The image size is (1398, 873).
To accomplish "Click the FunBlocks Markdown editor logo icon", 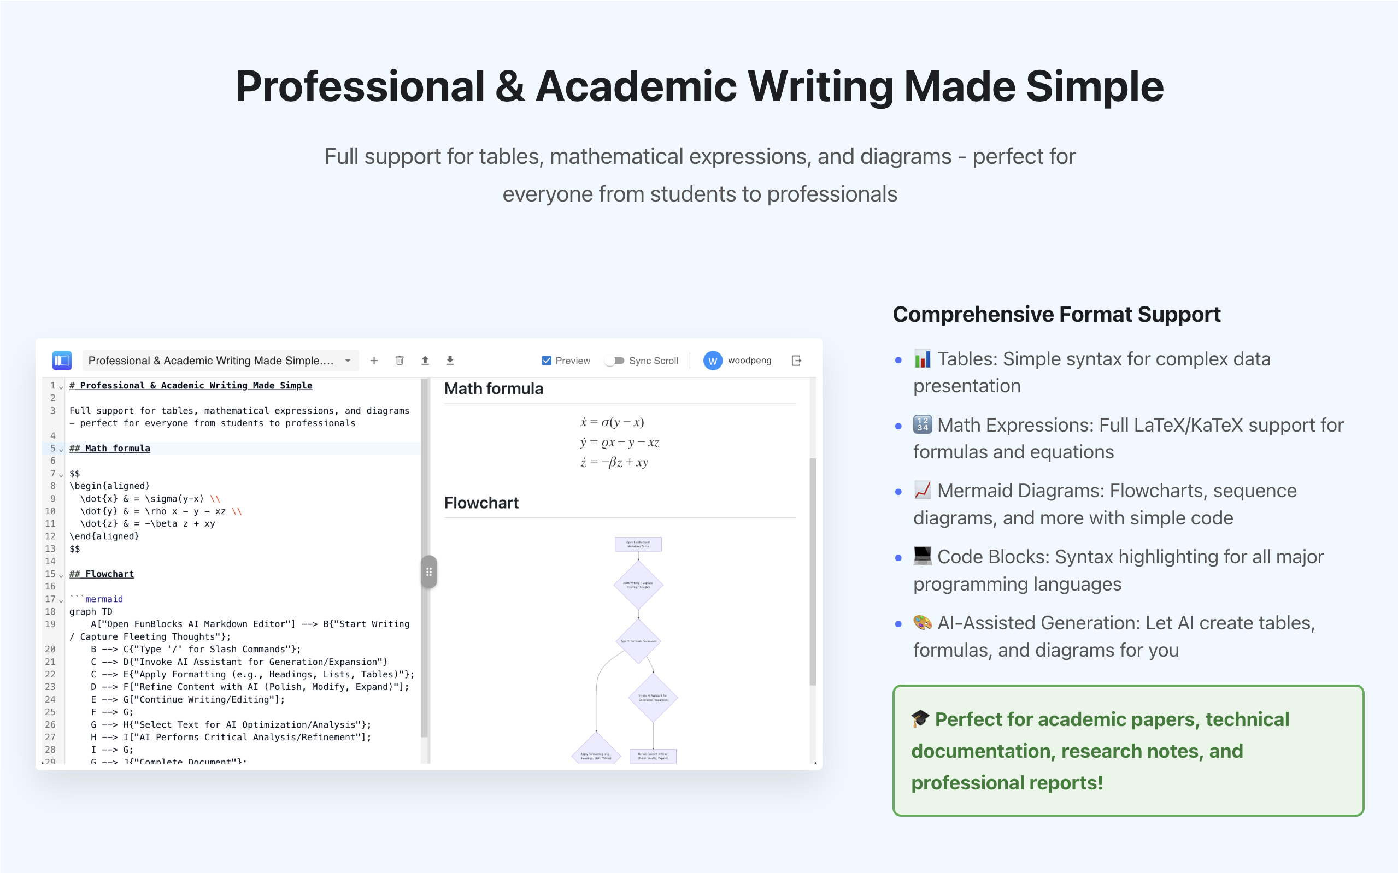I will pyautogui.click(x=62, y=360).
